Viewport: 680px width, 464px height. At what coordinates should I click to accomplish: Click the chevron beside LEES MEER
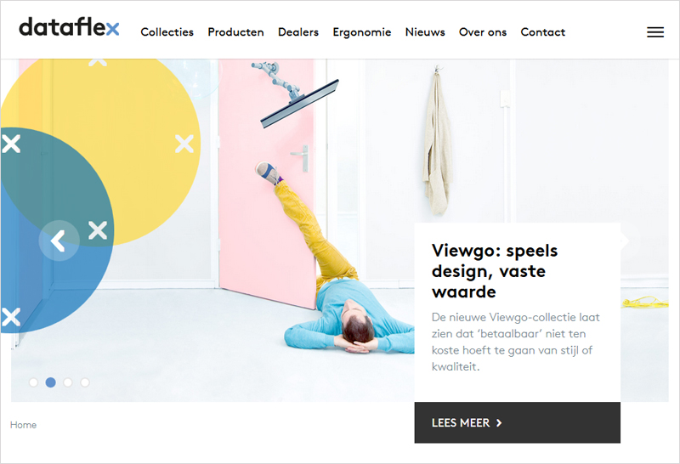(499, 423)
